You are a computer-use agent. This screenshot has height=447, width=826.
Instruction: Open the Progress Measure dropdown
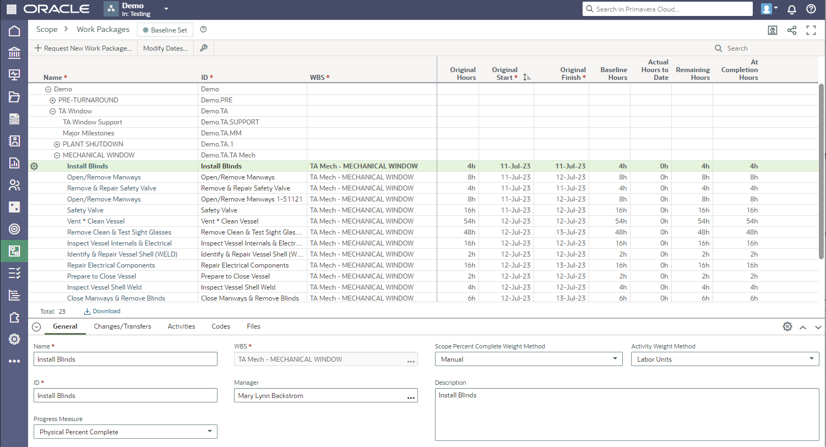[x=125, y=432]
